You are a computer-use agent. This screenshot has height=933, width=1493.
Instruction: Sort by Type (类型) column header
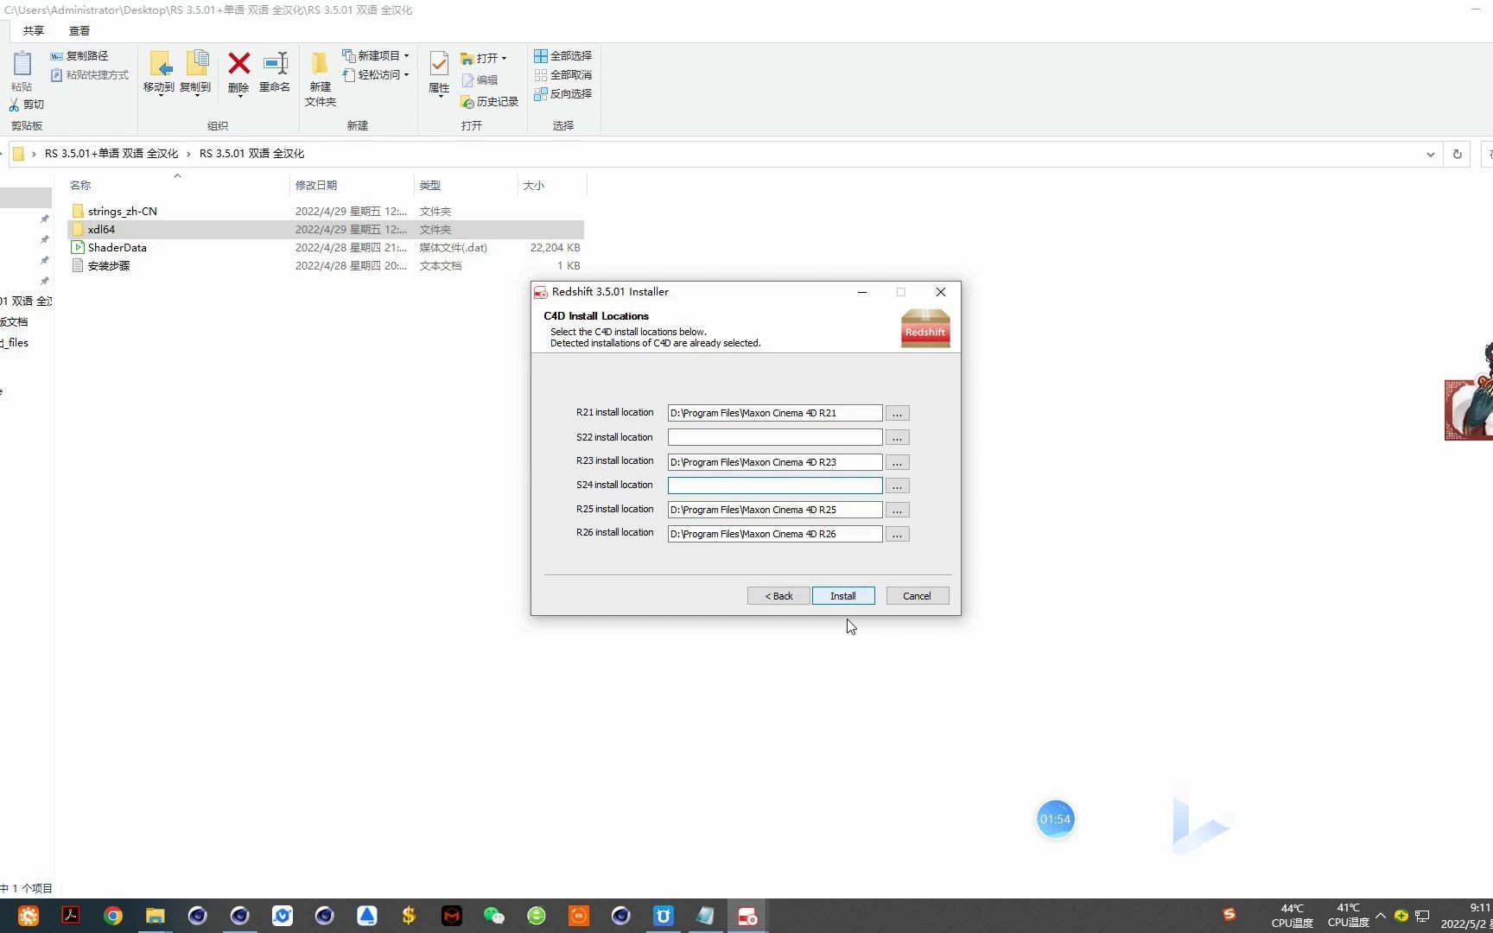[430, 186]
